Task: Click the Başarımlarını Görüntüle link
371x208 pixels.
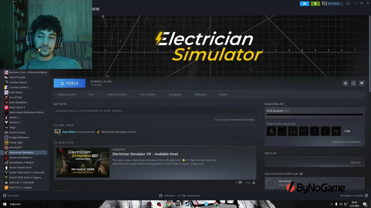Action: pyautogui.click(x=346, y=142)
